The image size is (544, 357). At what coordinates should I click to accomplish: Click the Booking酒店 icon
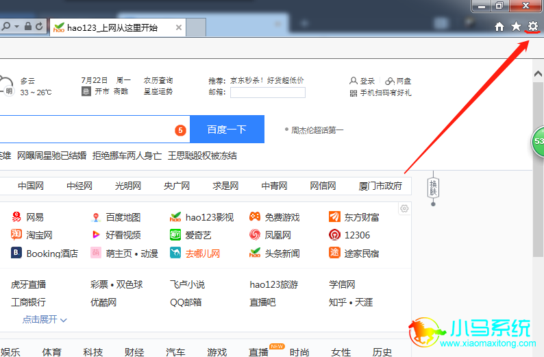(16, 253)
